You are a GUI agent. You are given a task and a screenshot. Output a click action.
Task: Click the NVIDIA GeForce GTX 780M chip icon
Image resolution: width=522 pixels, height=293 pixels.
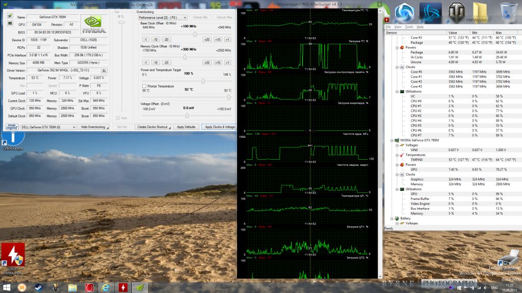397,140
